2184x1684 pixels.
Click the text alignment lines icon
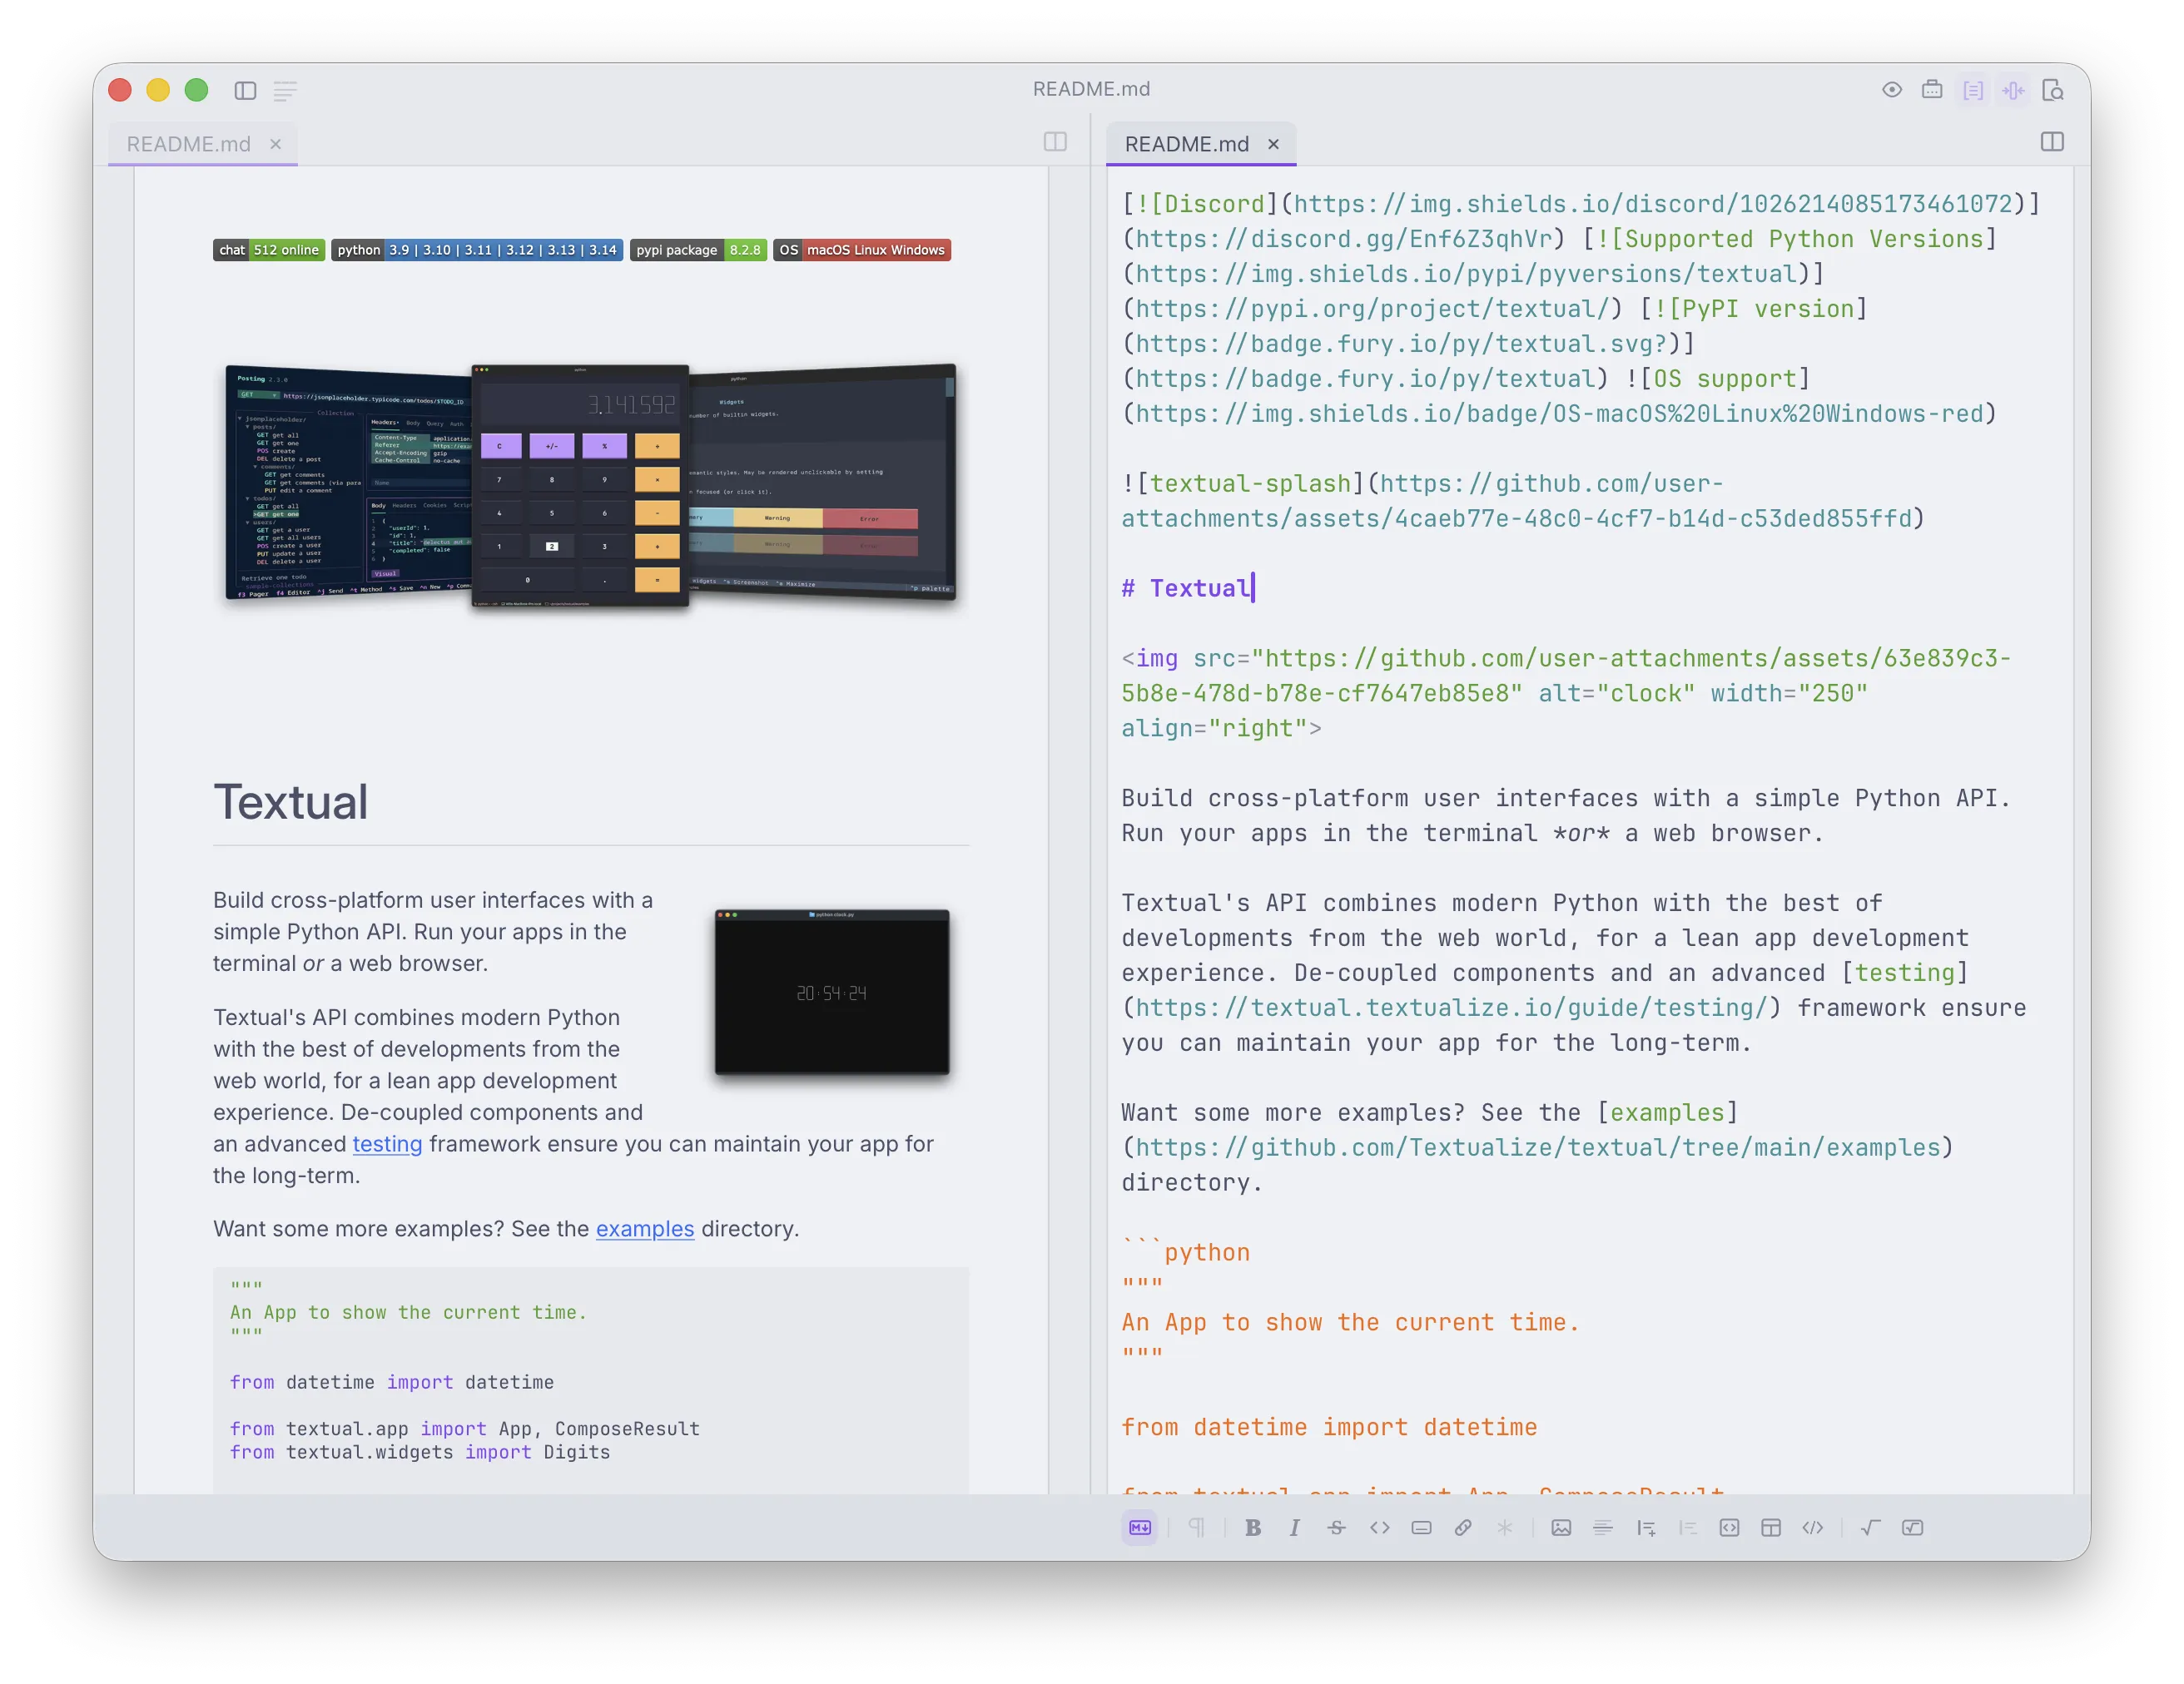(x=1603, y=1527)
